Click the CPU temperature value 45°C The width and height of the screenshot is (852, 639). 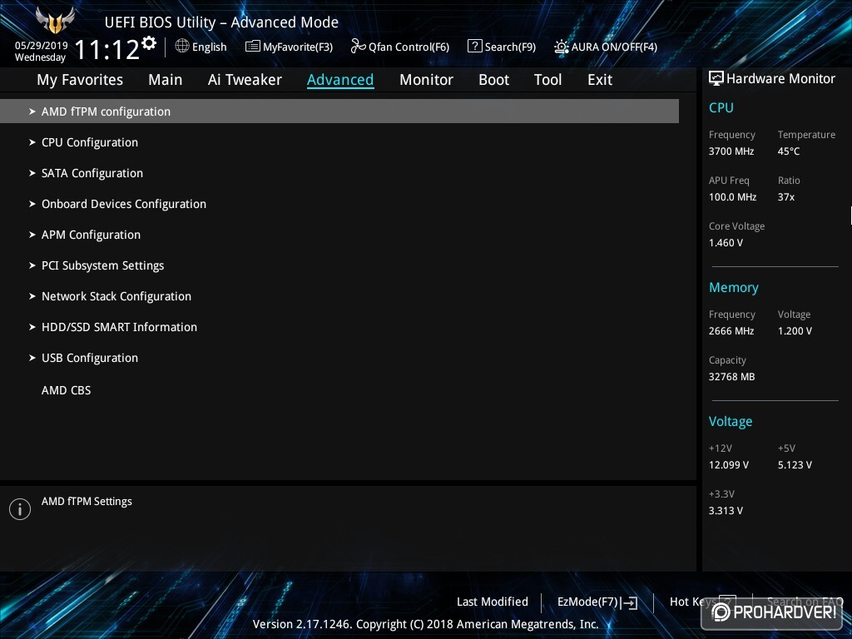[x=789, y=151]
